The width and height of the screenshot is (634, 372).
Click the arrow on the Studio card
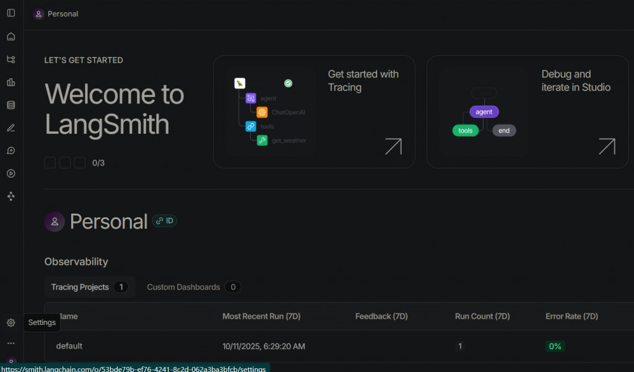607,146
